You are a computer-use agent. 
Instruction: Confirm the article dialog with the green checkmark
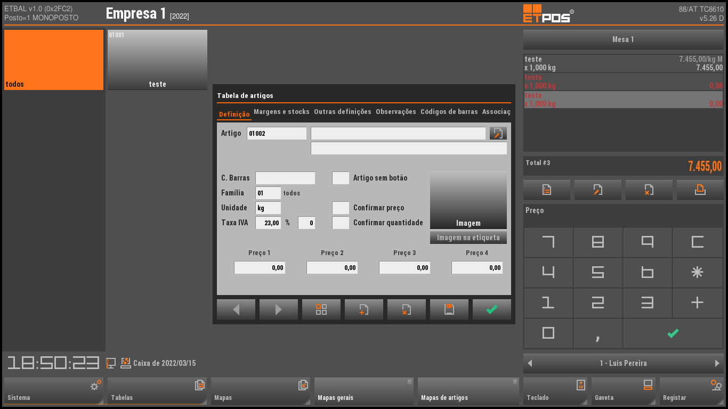(x=491, y=309)
